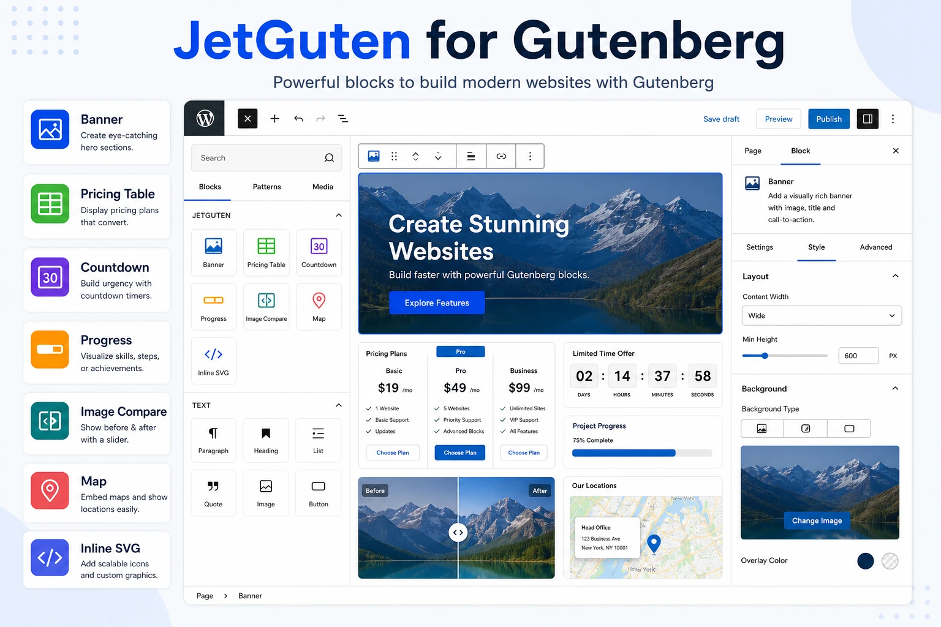
Task: Insert the Map block
Action: [319, 307]
